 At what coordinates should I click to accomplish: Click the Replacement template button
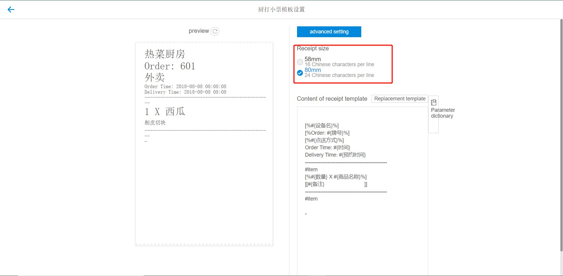pyautogui.click(x=400, y=99)
